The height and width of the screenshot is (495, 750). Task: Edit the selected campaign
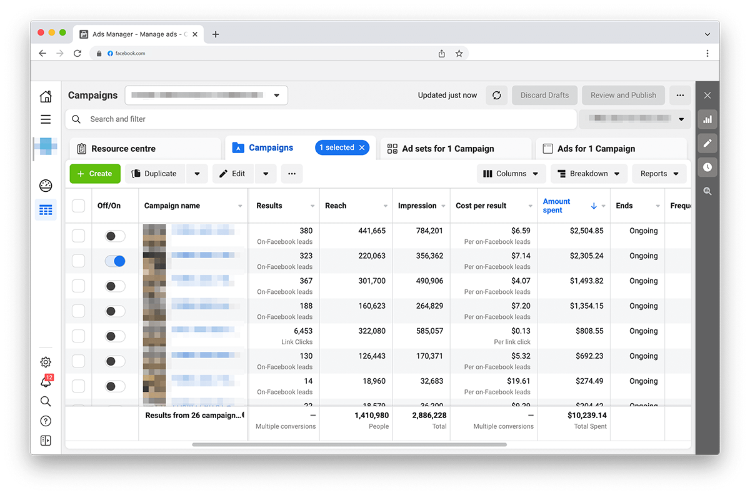click(233, 174)
